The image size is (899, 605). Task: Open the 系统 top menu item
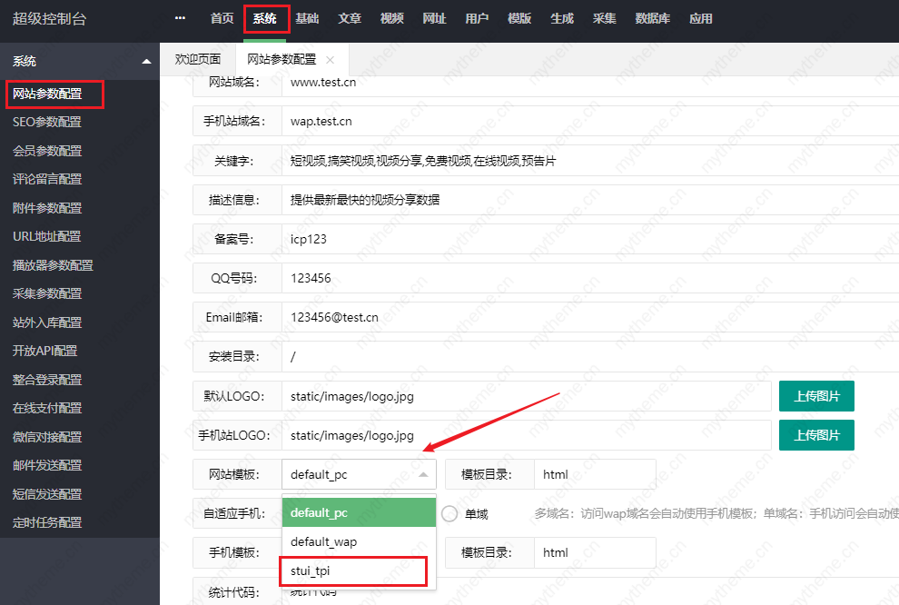[265, 18]
